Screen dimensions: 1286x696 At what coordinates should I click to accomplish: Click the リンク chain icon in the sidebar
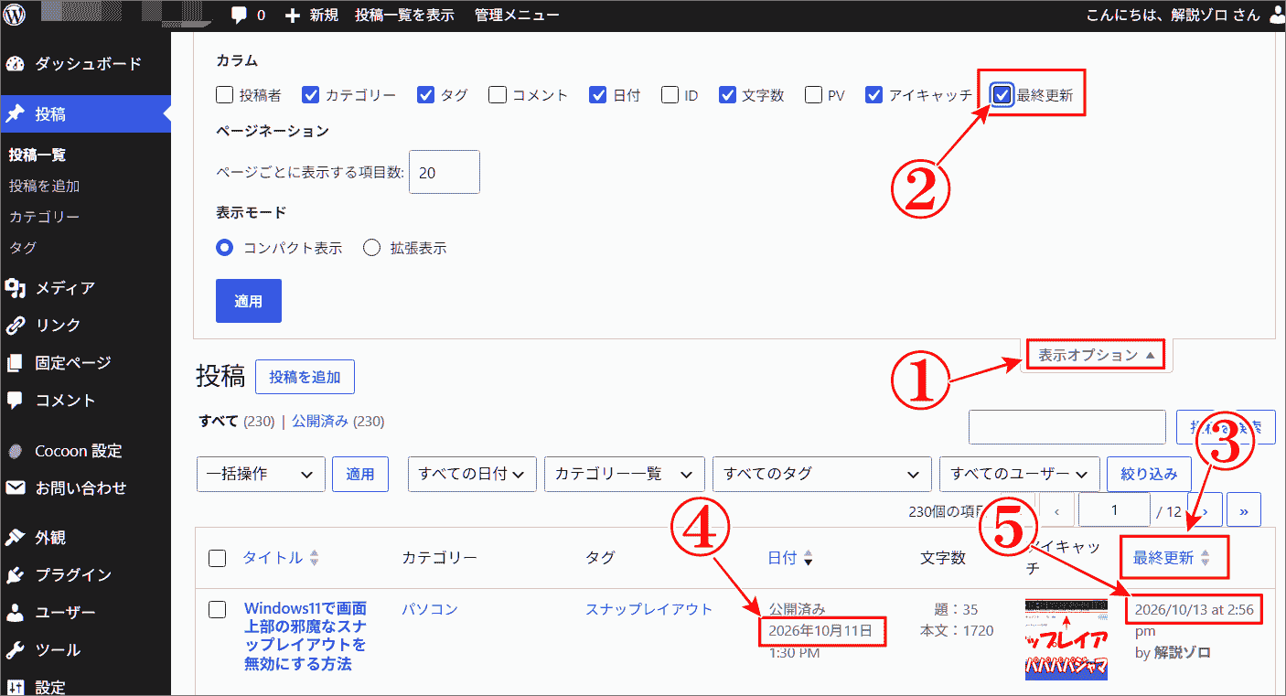click(15, 326)
